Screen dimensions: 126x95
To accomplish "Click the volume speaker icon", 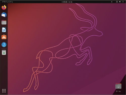I will [x=120, y=2].
